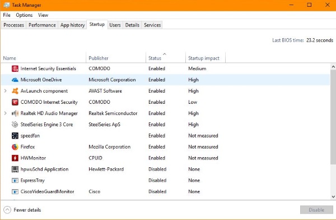Switch to the Details tab

pos(132,25)
